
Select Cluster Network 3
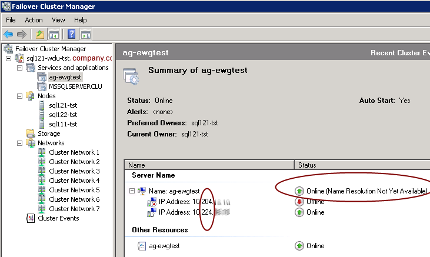coord(74,171)
